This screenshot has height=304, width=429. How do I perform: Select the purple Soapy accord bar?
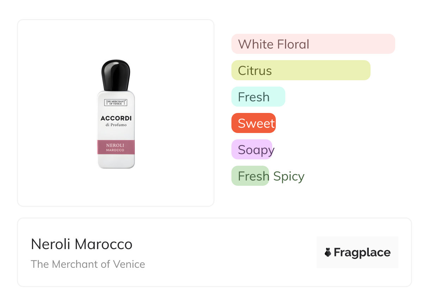[251, 150]
